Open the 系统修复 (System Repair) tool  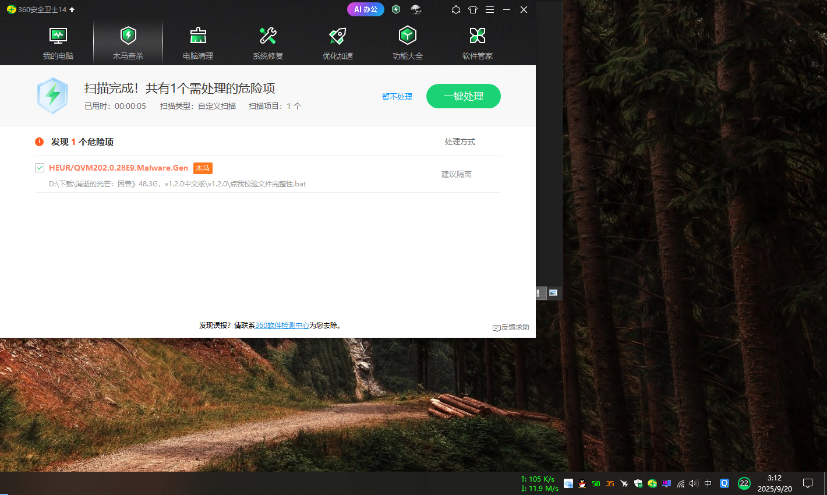tap(267, 41)
